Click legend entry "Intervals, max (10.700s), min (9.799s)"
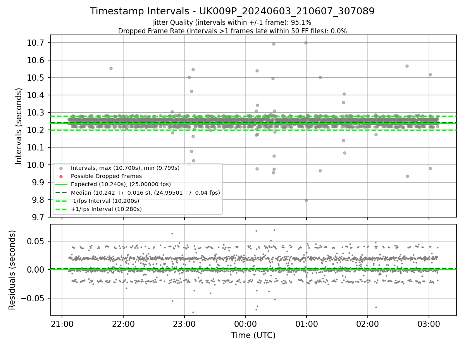Screen dimensions: 465x349 click(x=125, y=168)
